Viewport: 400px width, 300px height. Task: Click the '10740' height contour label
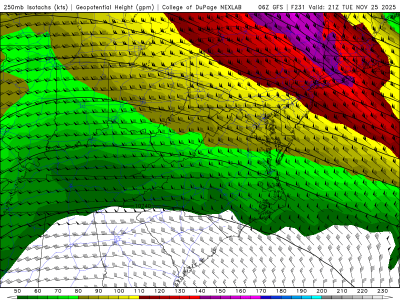[142, 205]
